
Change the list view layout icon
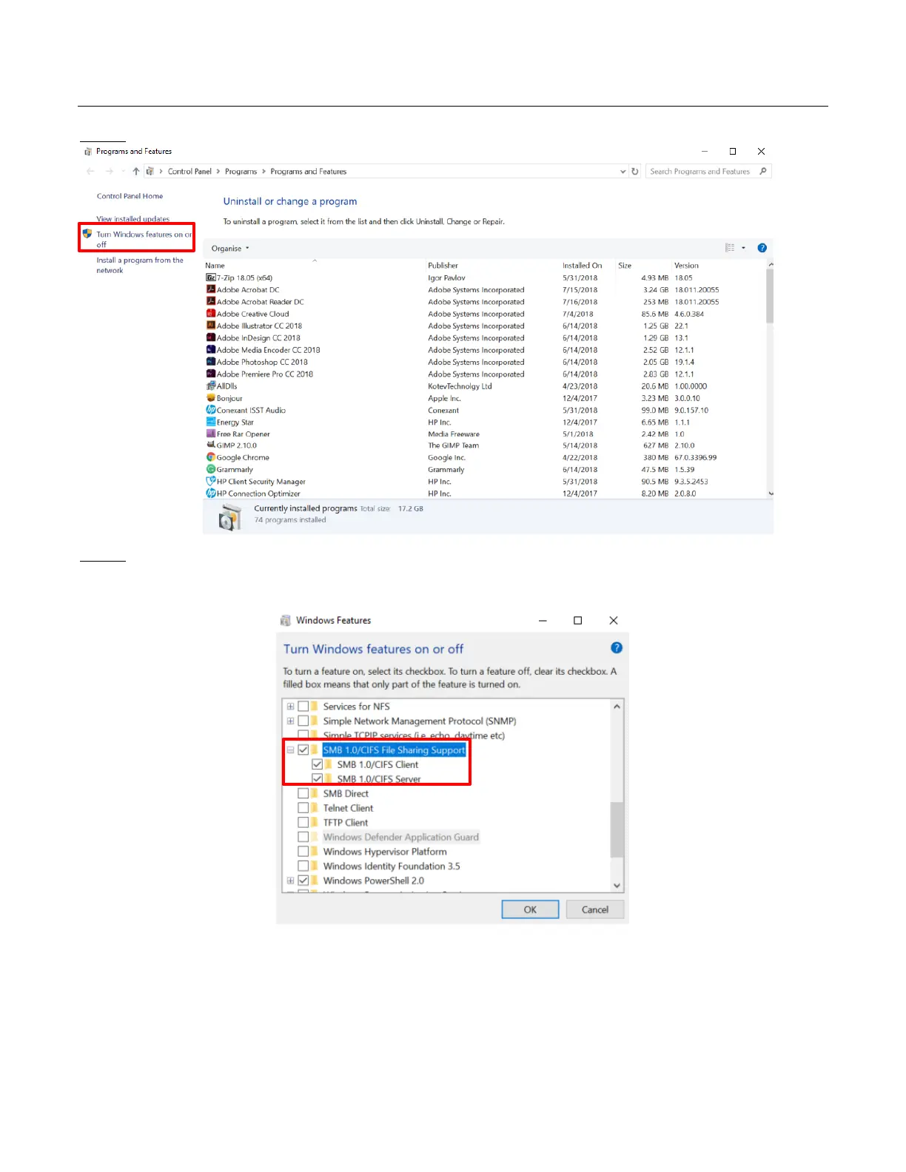coord(730,248)
